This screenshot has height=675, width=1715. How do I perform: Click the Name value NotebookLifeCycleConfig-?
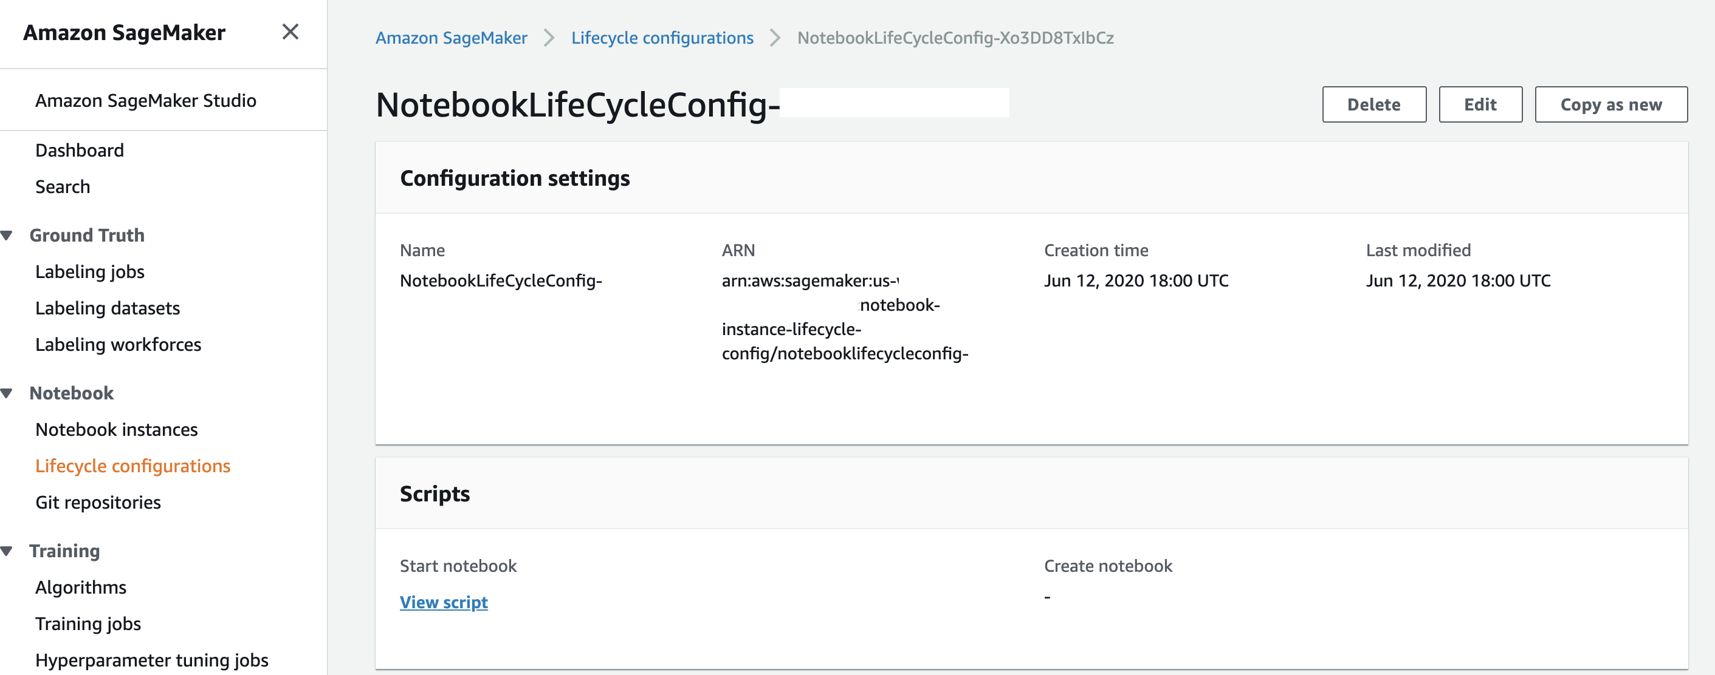[501, 280]
